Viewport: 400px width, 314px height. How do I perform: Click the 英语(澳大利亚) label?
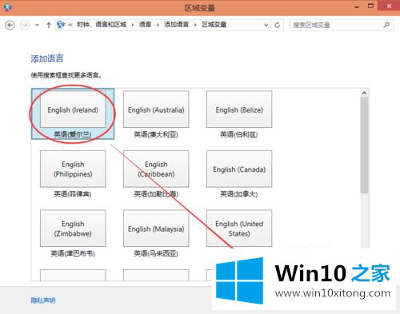(x=156, y=134)
